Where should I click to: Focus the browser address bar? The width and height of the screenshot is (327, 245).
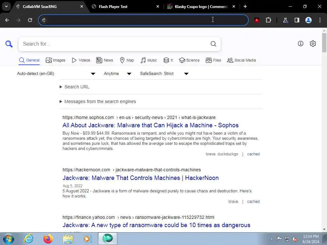click(x=143, y=20)
